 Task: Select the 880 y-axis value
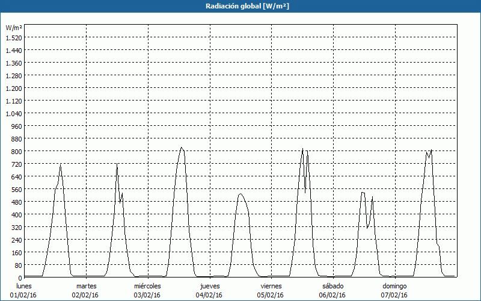point(17,139)
